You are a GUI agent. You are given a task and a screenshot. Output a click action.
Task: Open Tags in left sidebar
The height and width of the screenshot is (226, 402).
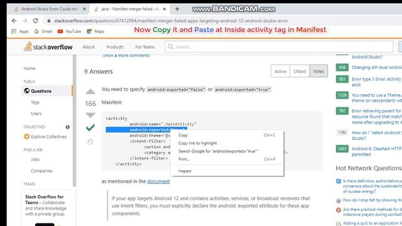tap(35, 102)
